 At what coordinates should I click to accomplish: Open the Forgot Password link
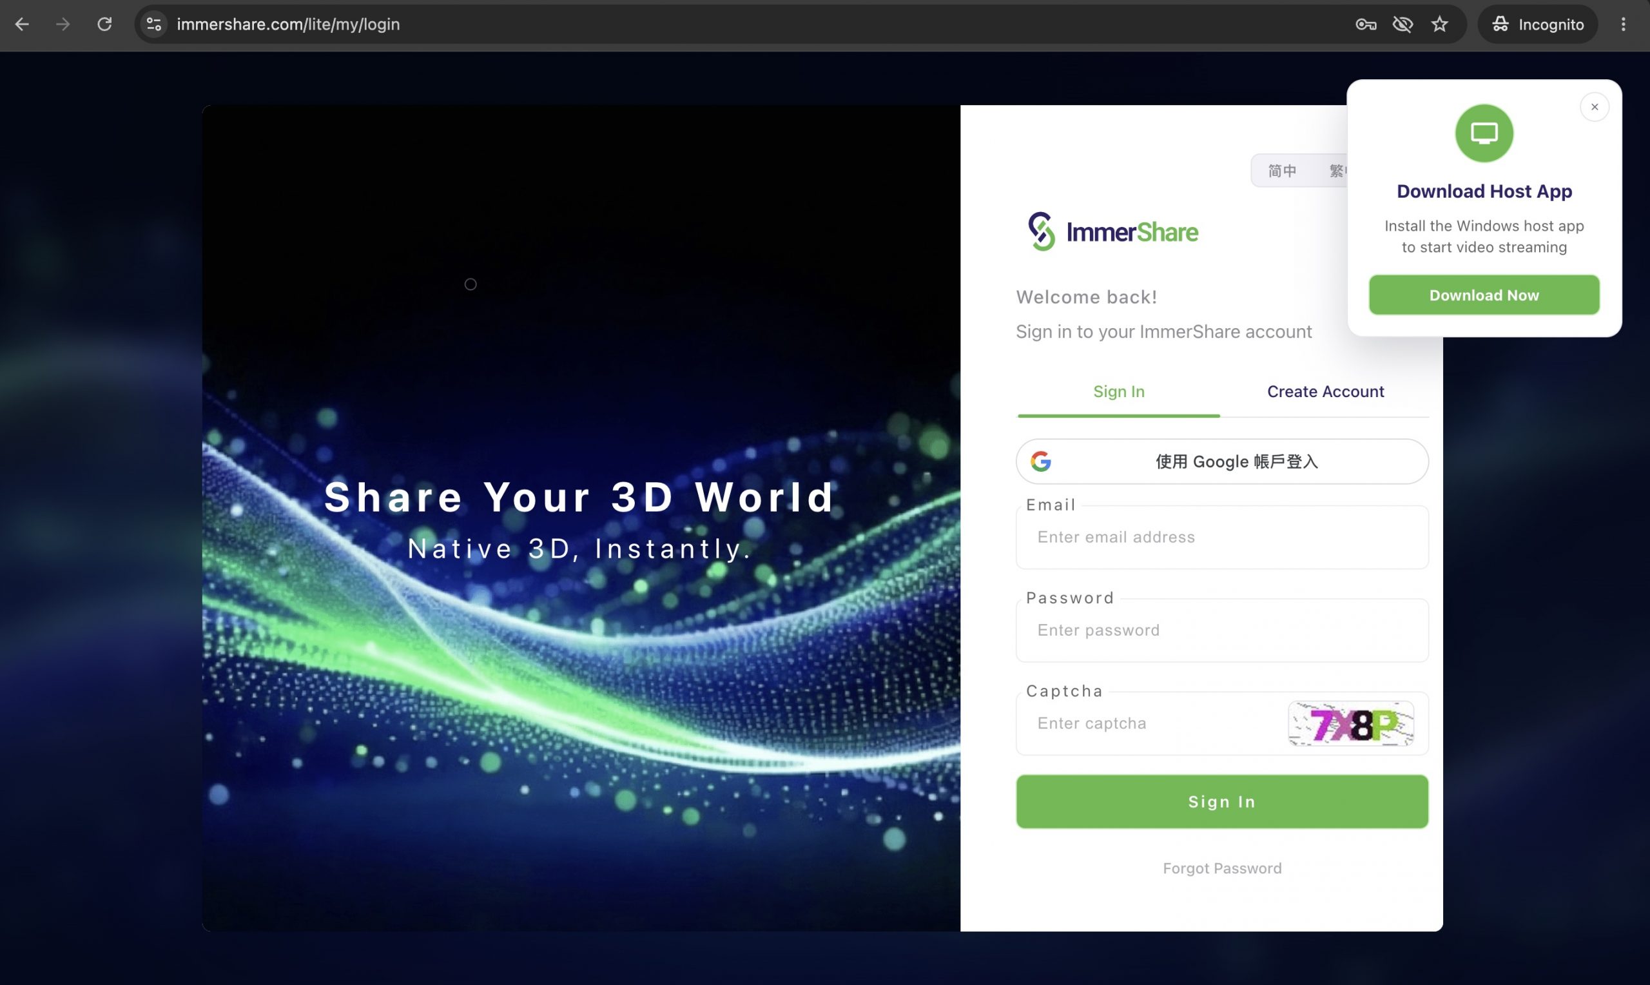coord(1222,868)
